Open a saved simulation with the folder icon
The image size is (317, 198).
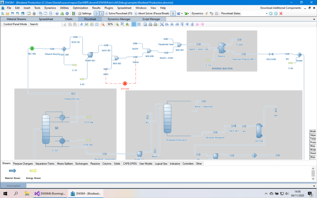8,13
